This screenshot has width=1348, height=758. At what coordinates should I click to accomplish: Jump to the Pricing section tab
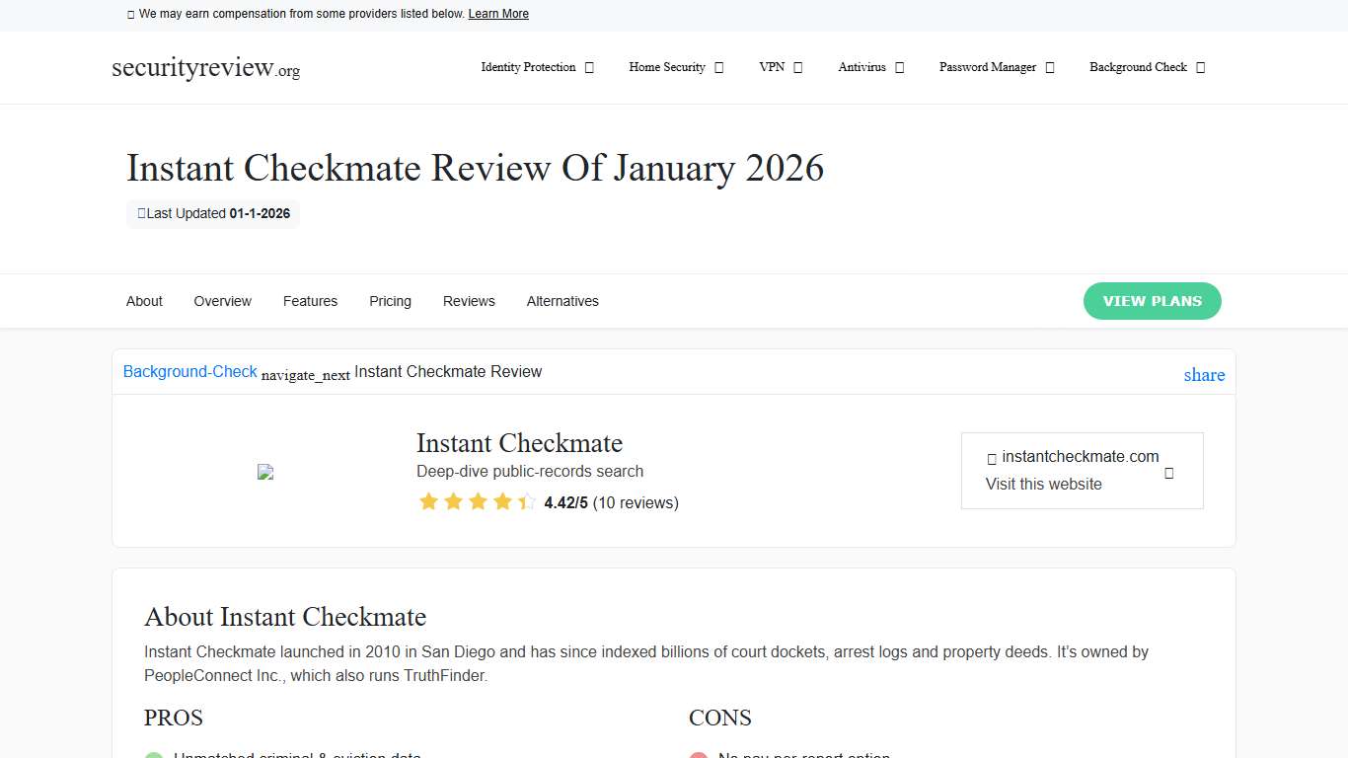[390, 301]
